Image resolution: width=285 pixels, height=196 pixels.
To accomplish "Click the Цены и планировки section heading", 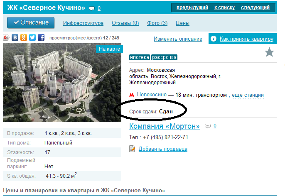I will click(x=84, y=190).
